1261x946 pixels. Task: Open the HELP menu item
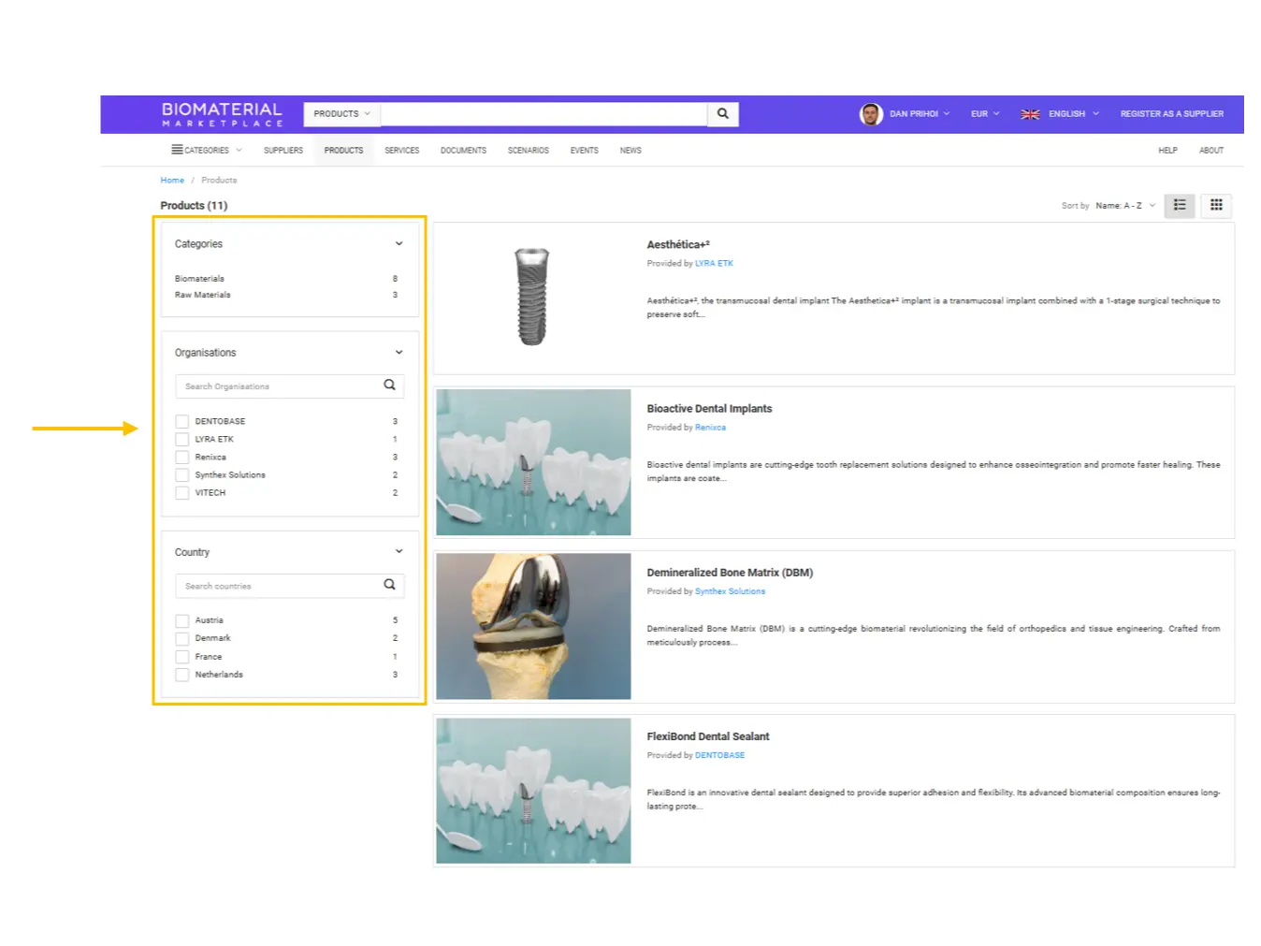[x=1167, y=151]
